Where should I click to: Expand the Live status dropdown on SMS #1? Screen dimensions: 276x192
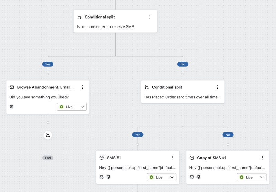pos(161,177)
